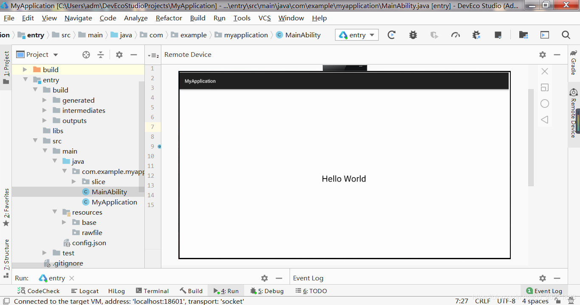Open the VCS menu
580x305 pixels.
(x=265, y=18)
